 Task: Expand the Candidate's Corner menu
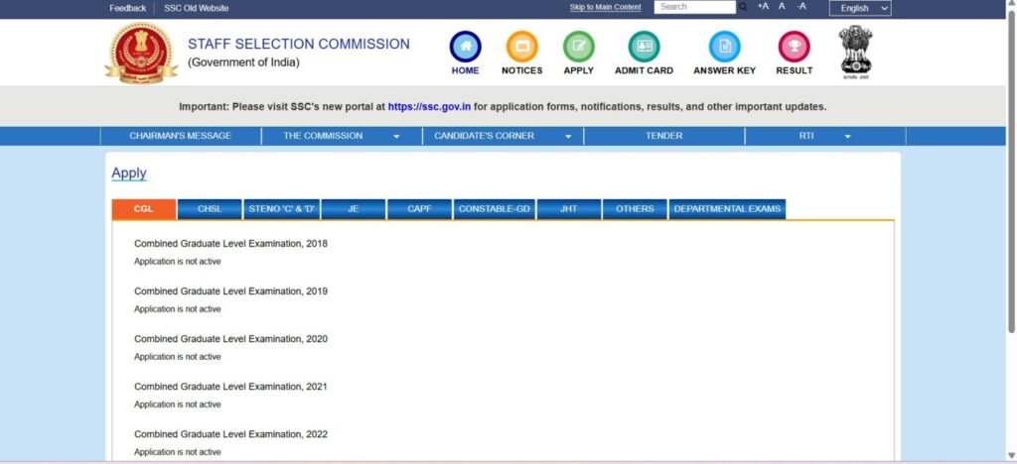(503, 136)
